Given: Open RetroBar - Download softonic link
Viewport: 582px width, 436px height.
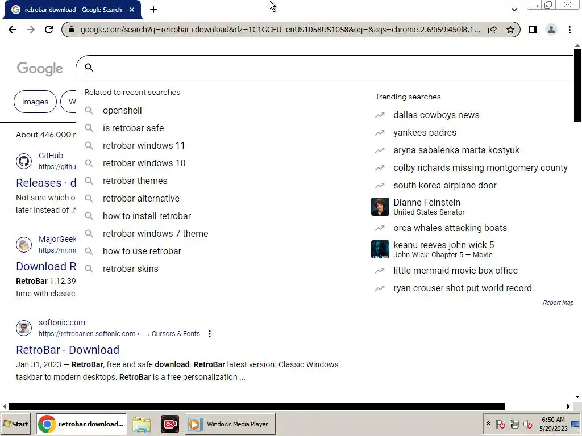Looking at the screenshot, I should click(x=68, y=350).
